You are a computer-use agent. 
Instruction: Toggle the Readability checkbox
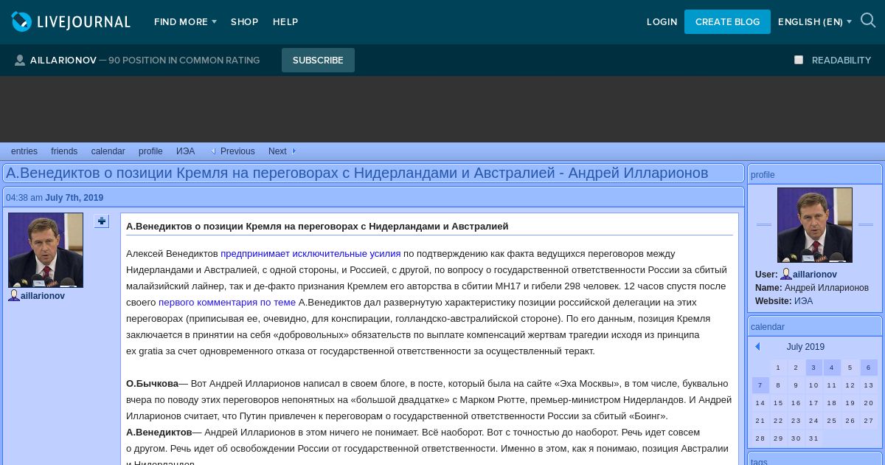(x=799, y=60)
